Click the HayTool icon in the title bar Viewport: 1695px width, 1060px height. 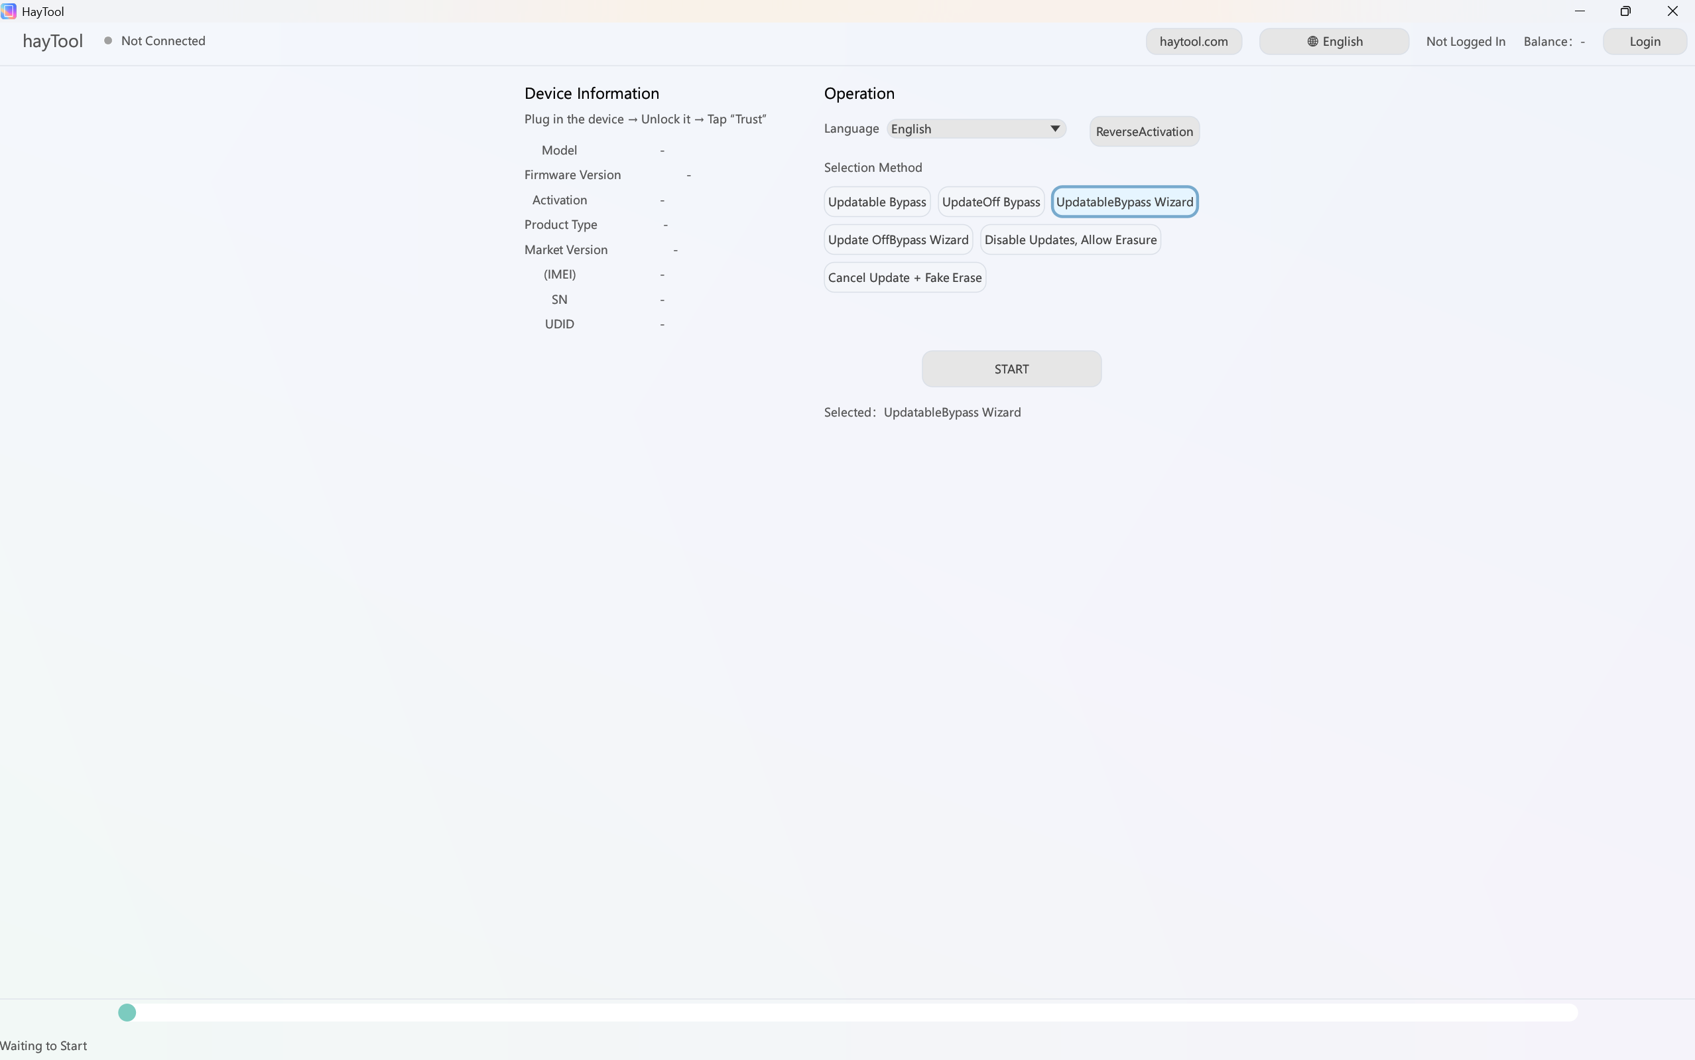9,11
